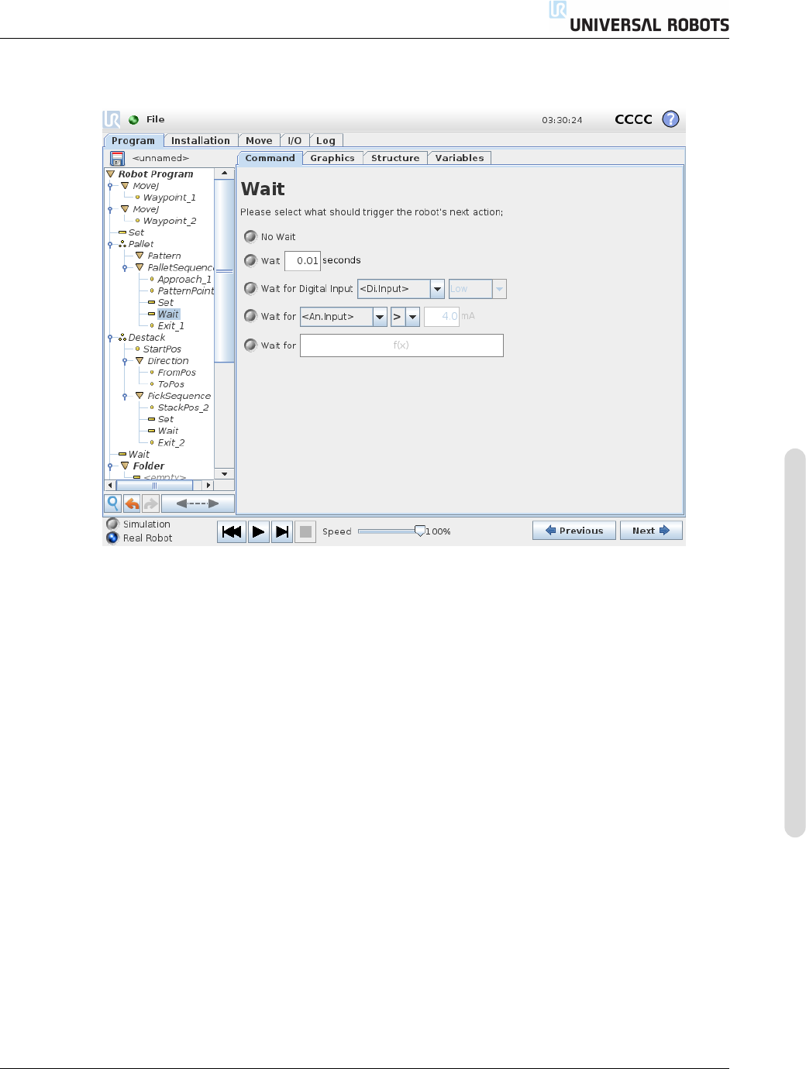Screen dimensions: 806x1069
Task: Select the Wait seconds radio button
Action: 250,260
